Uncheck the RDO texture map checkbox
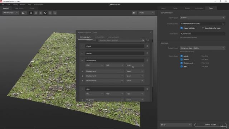The height and width of the screenshot is (129, 229). pos(181,67)
